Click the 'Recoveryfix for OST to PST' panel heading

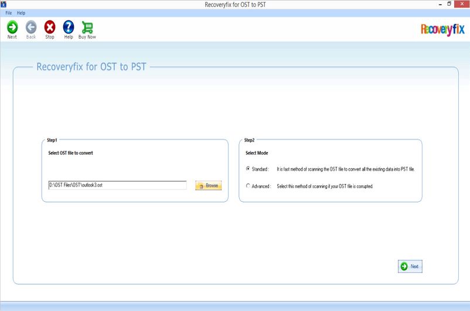[x=91, y=67]
